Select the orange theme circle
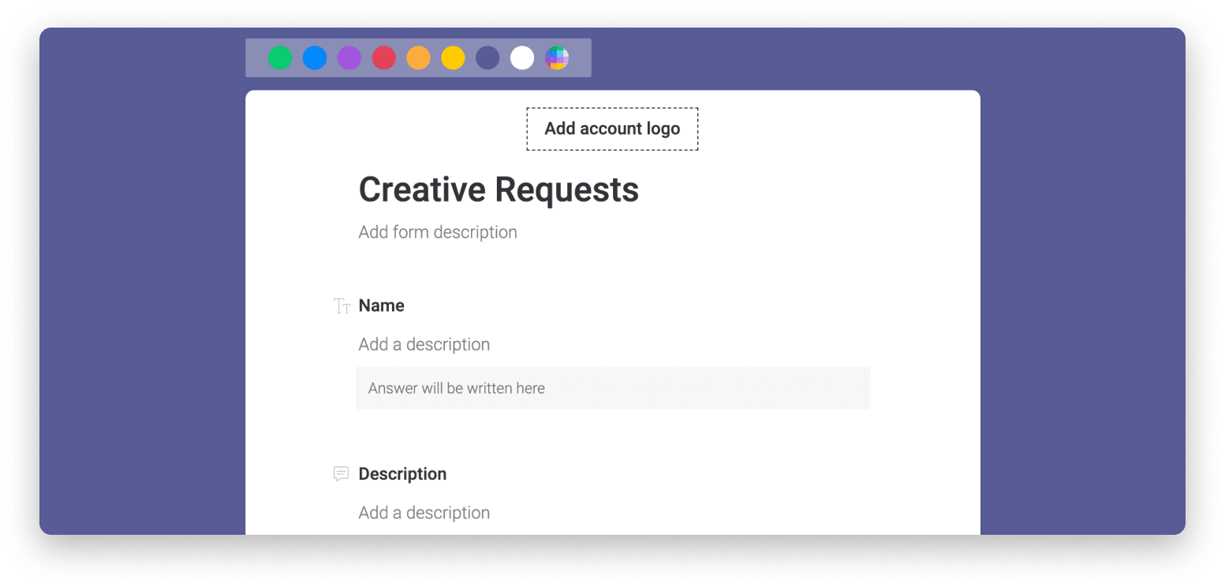 [x=419, y=57]
